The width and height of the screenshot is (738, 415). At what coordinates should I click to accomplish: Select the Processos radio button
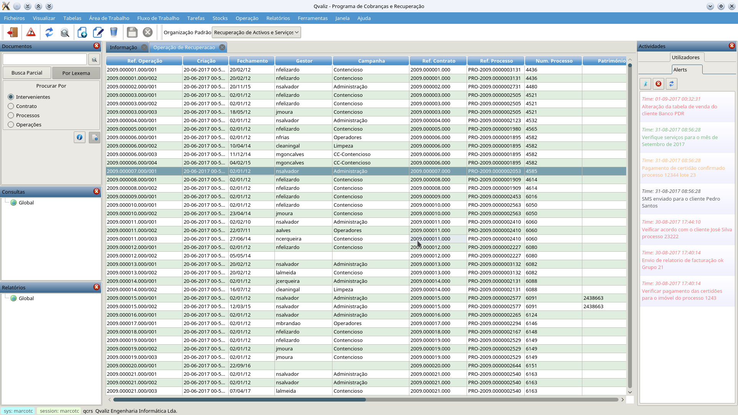coord(11,115)
